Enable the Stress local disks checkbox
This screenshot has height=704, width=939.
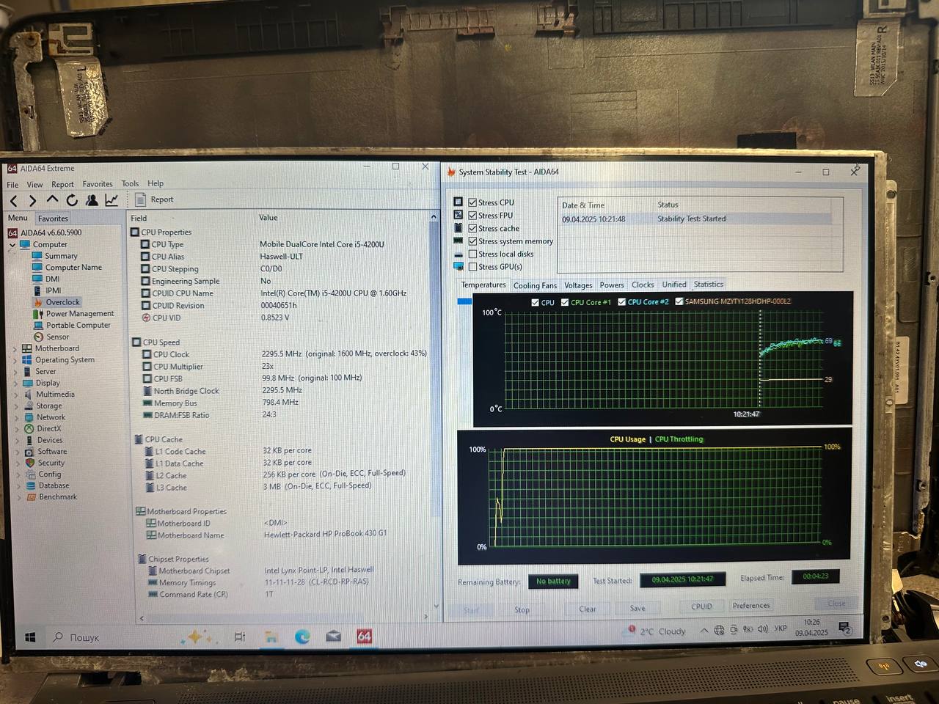(x=473, y=254)
